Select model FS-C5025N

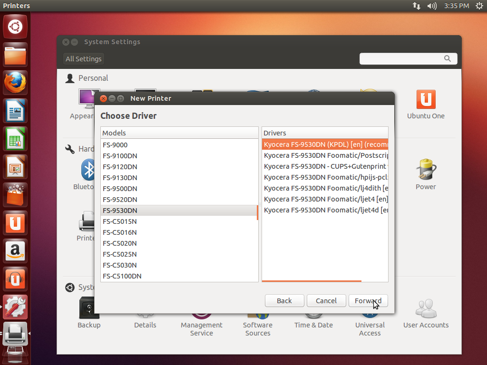click(x=179, y=254)
